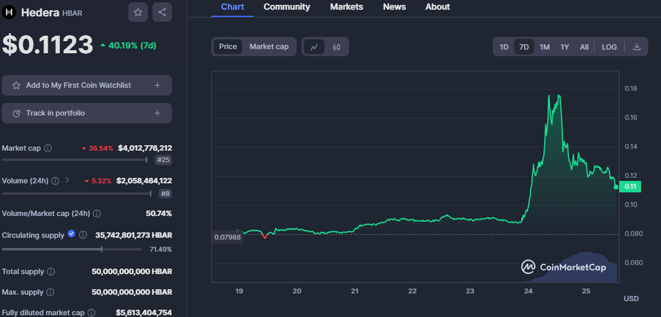Click circulating supply 35,742,801,273 HBAR

pyautogui.click(x=134, y=235)
